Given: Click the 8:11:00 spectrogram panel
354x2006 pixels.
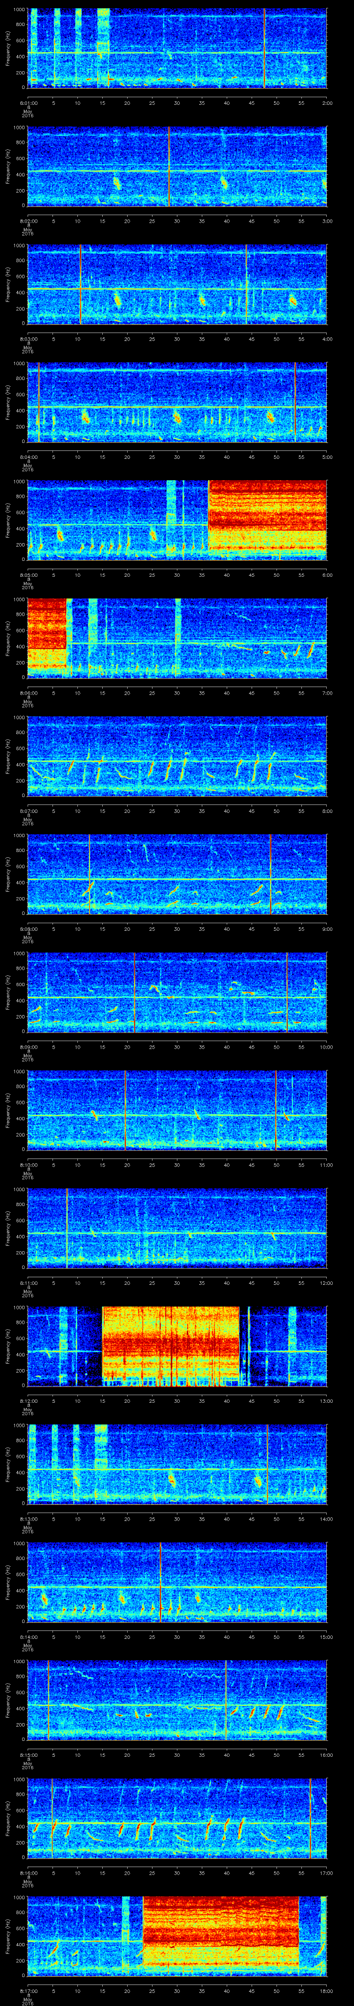Looking at the screenshot, I should (177, 1228).
